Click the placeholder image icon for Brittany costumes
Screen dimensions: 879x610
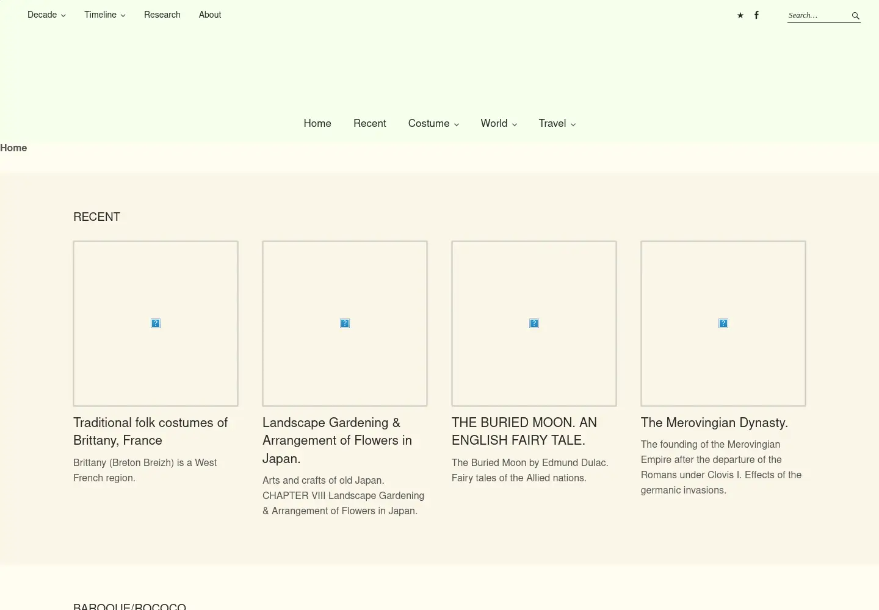click(x=156, y=323)
